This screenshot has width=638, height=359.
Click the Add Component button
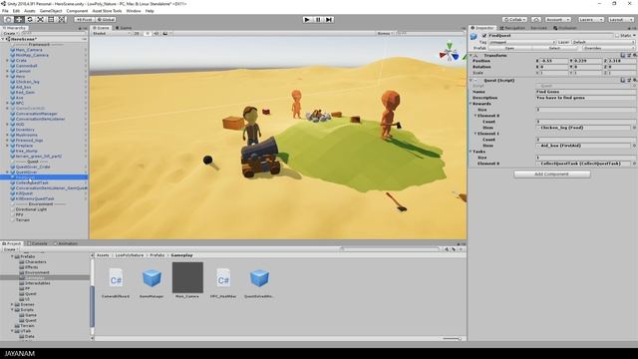[x=551, y=175]
